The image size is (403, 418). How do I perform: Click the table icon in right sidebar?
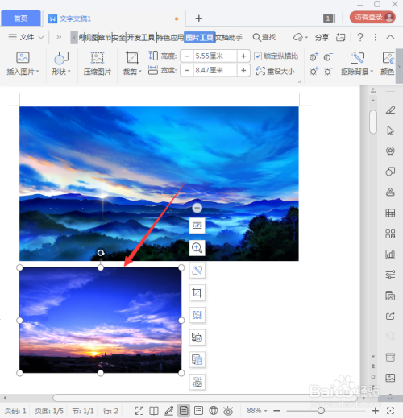tap(390, 213)
